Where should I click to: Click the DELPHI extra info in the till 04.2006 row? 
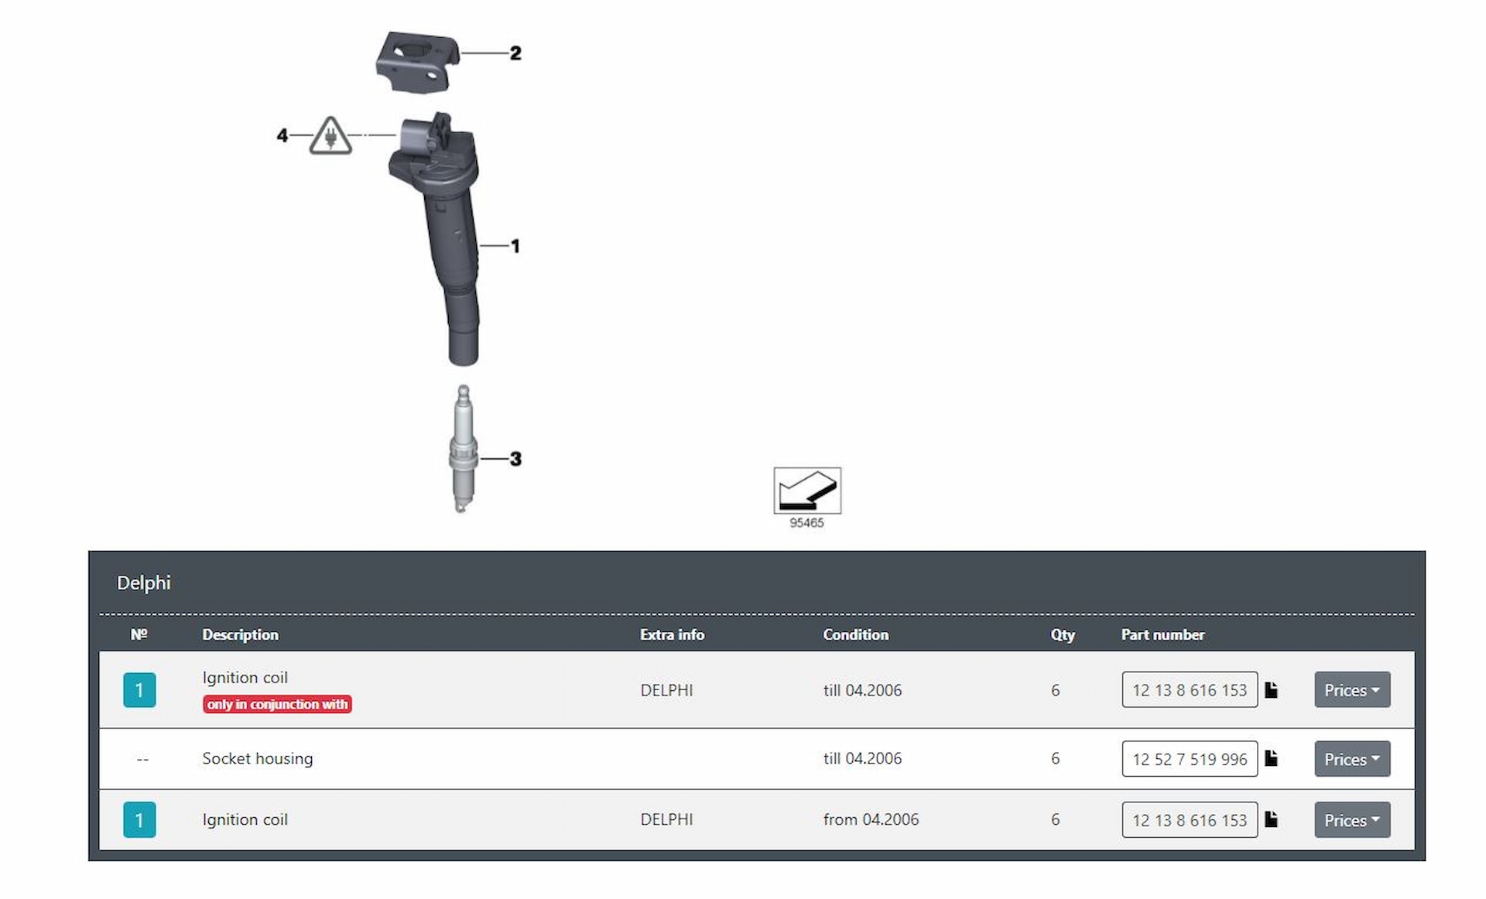click(666, 690)
